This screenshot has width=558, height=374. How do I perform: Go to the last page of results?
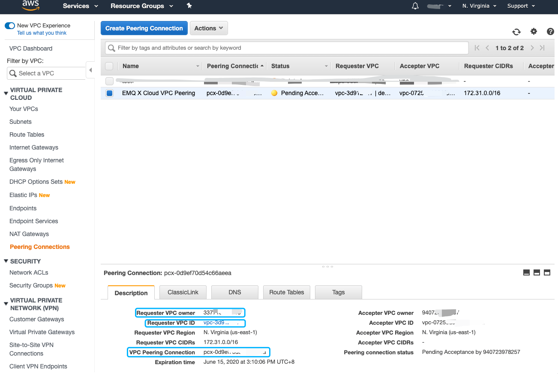pos(542,48)
